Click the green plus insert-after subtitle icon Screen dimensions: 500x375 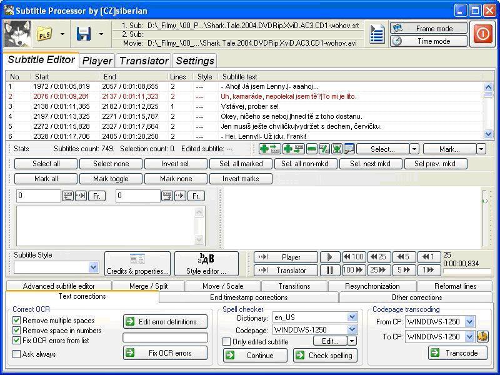pos(293,149)
